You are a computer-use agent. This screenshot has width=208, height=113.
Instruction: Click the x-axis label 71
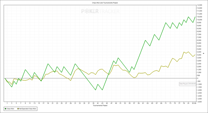pos(166,103)
